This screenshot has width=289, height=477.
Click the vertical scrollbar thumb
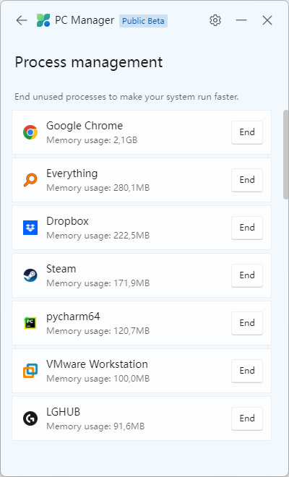coord(285,155)
